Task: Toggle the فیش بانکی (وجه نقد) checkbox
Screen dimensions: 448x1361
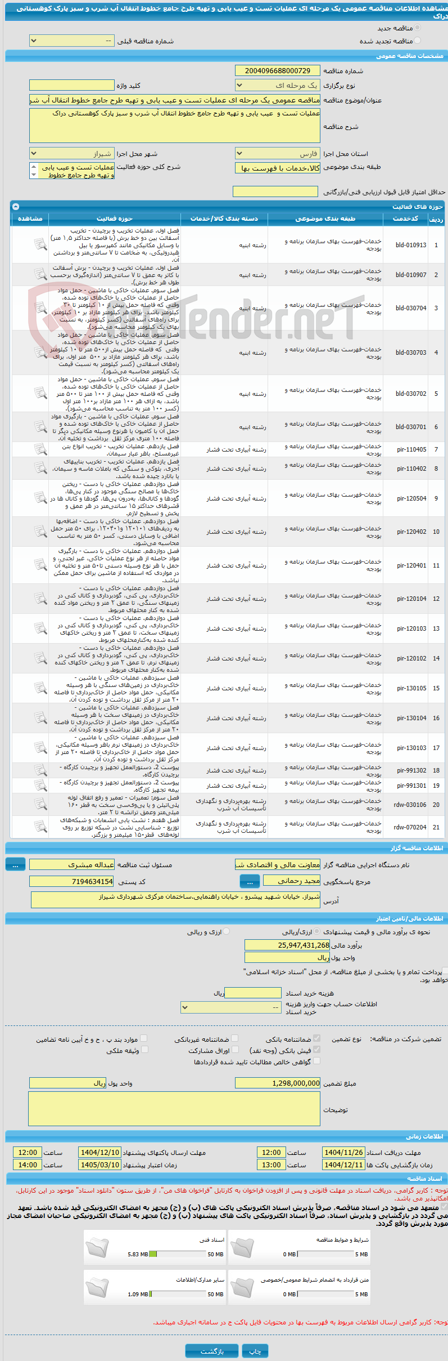Action: click(316, 1050)
